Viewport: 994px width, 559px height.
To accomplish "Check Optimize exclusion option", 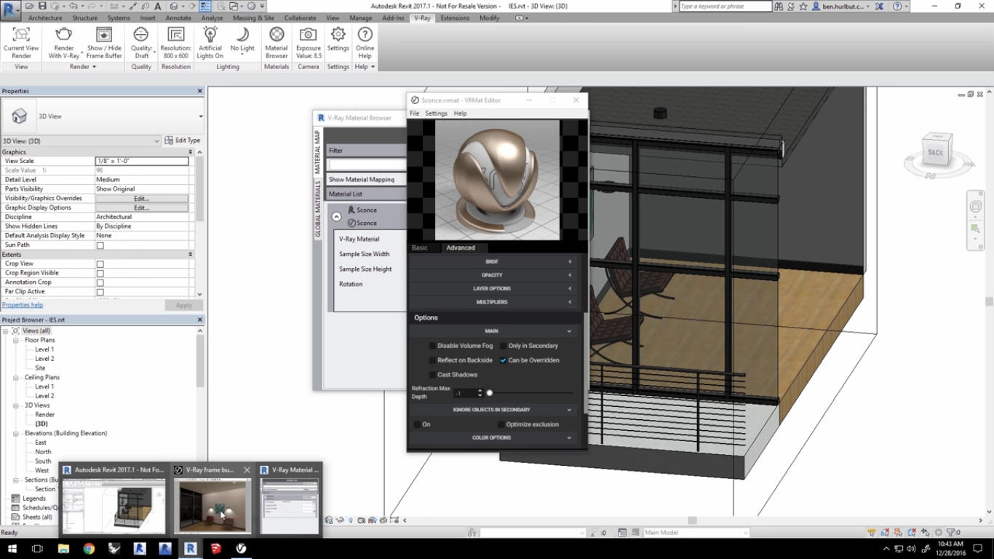I will (501, 424).
